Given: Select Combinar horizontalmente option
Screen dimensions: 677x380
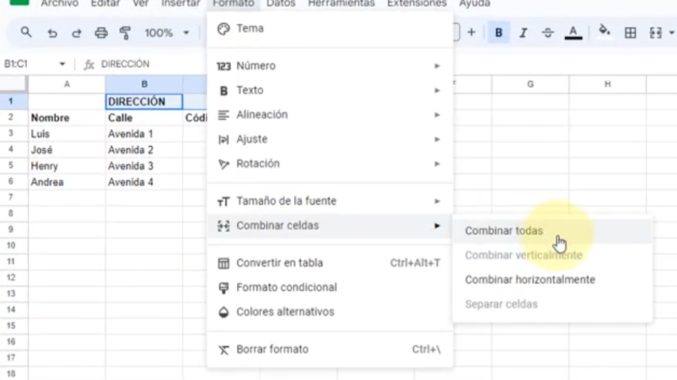Looking at the screenshot, I should point(530,280).
